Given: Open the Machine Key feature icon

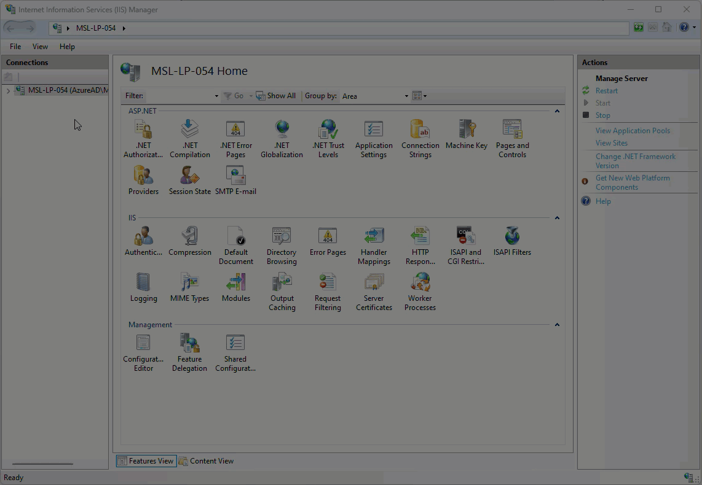Looking at the screenshot, I should [466, 130].
